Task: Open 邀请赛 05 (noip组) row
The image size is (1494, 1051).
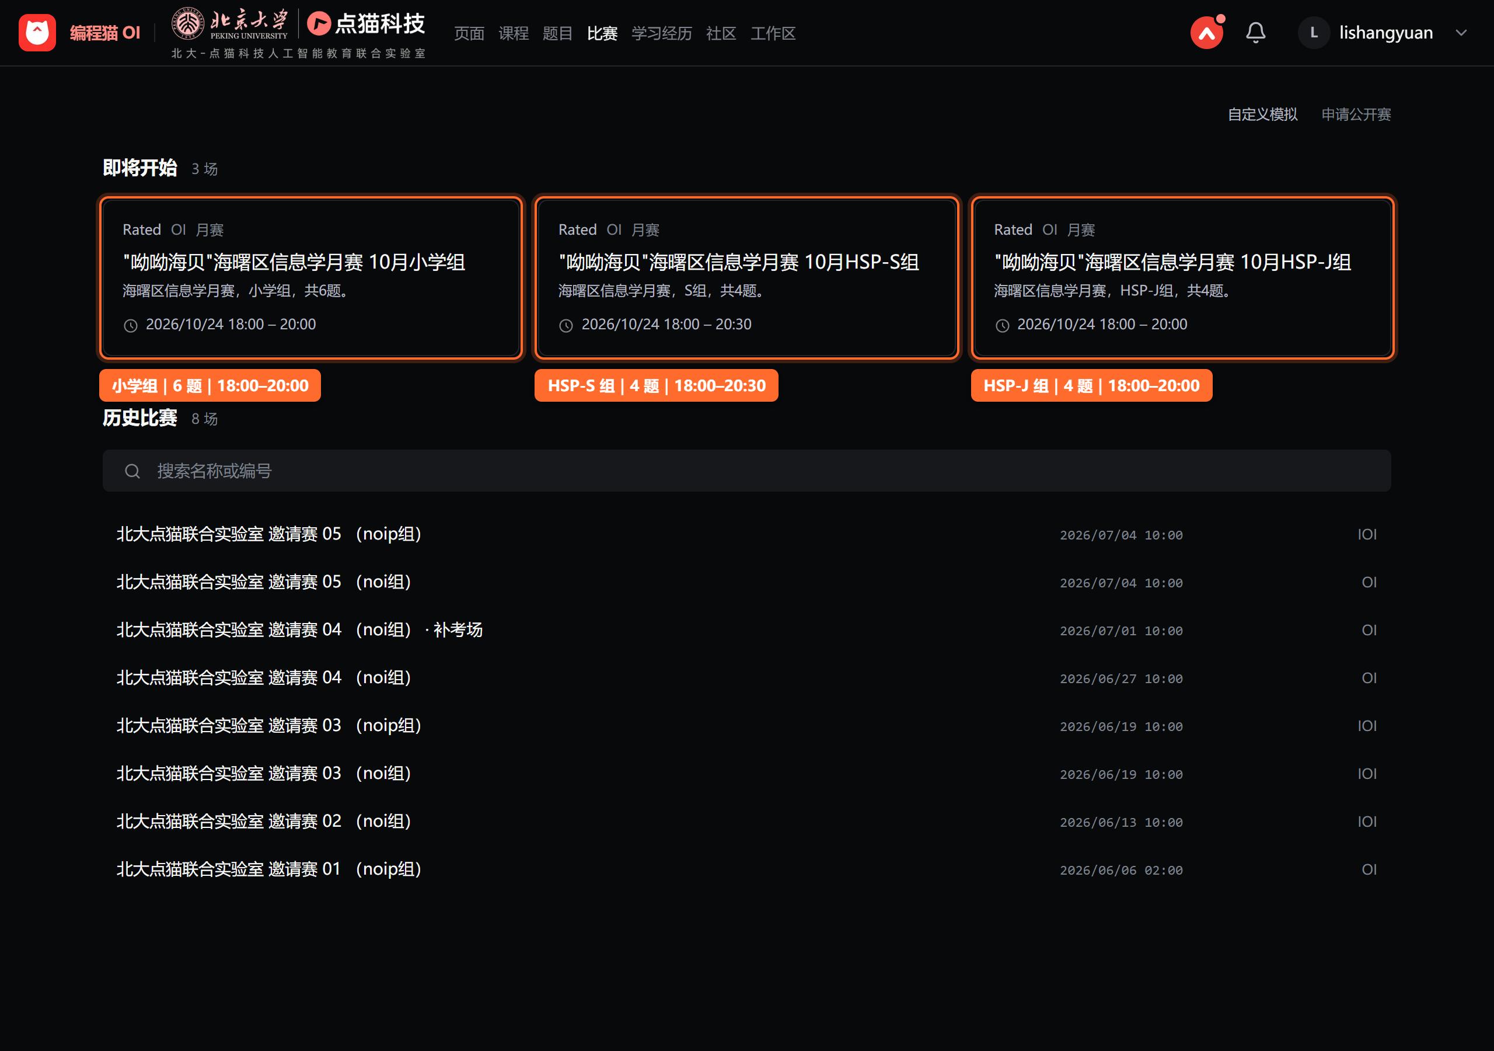Action: [746, 534]
